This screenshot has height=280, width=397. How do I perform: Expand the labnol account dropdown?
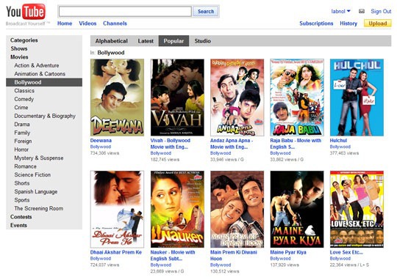coord(340,11)
